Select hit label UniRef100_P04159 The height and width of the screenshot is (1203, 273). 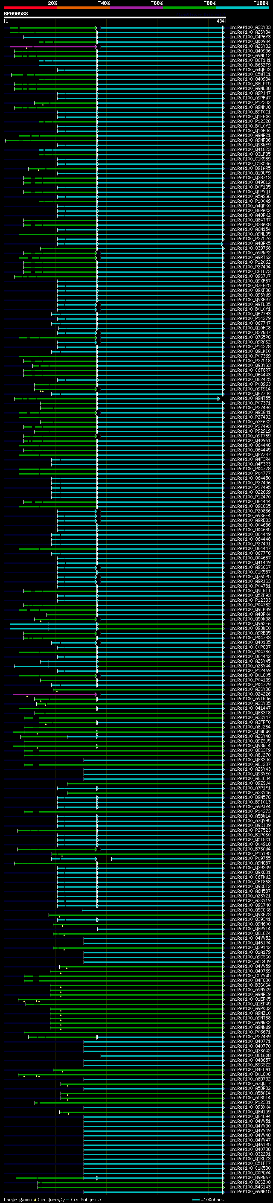coord(250,680)
